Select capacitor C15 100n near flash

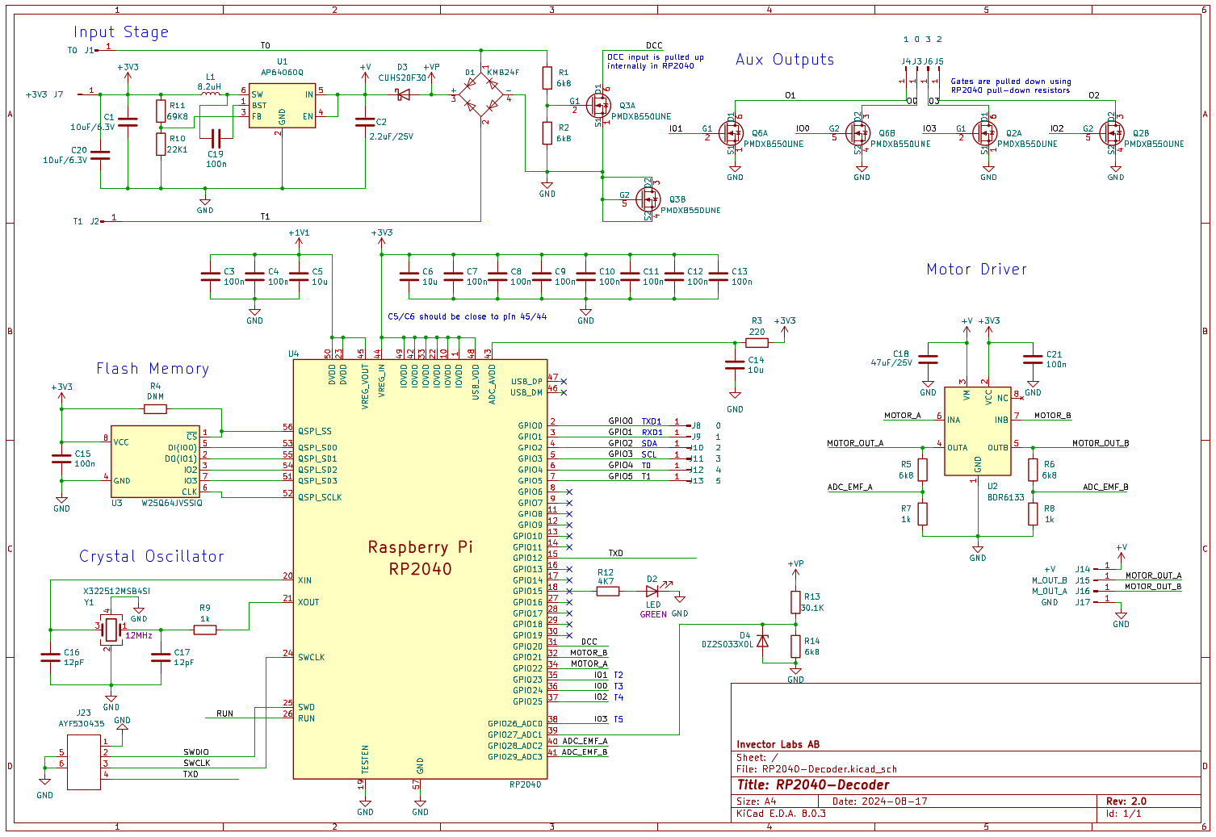[61, 458]
